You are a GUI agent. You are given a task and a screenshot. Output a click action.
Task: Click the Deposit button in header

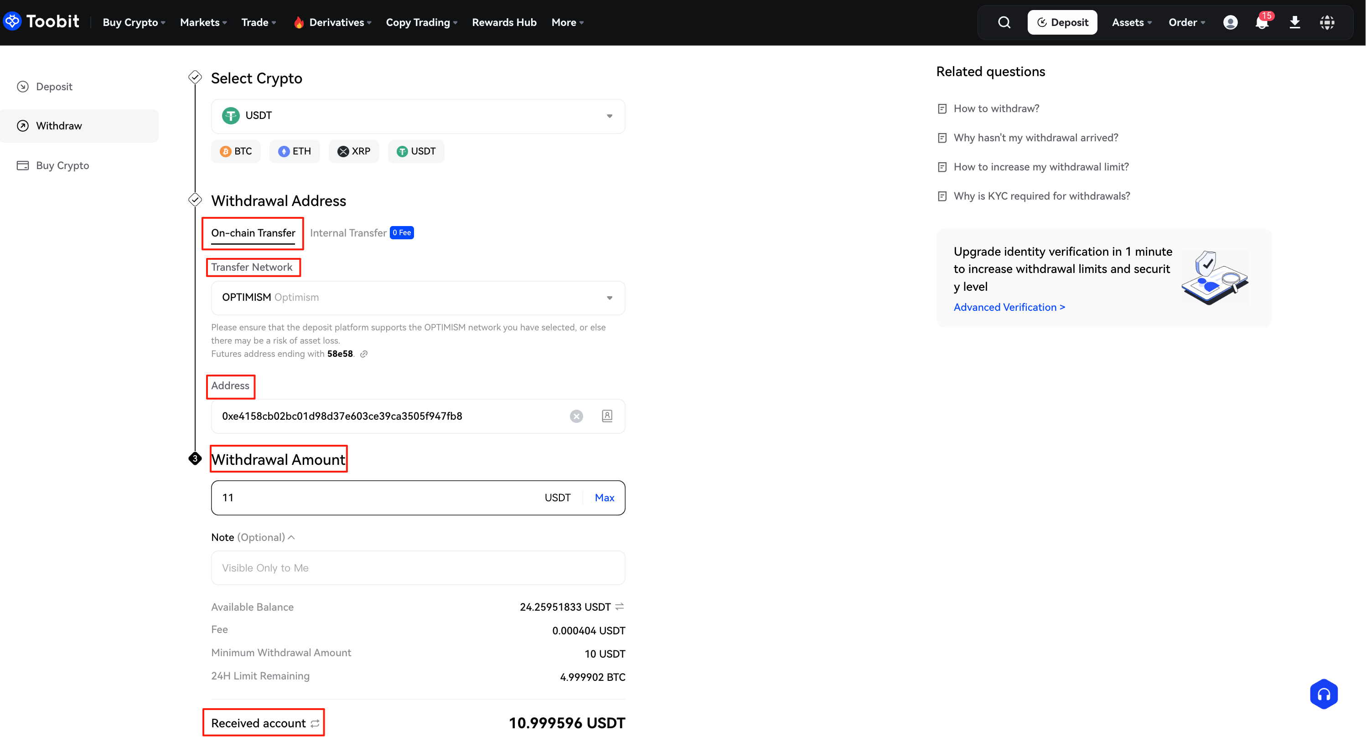click(x=1062, y=22)
